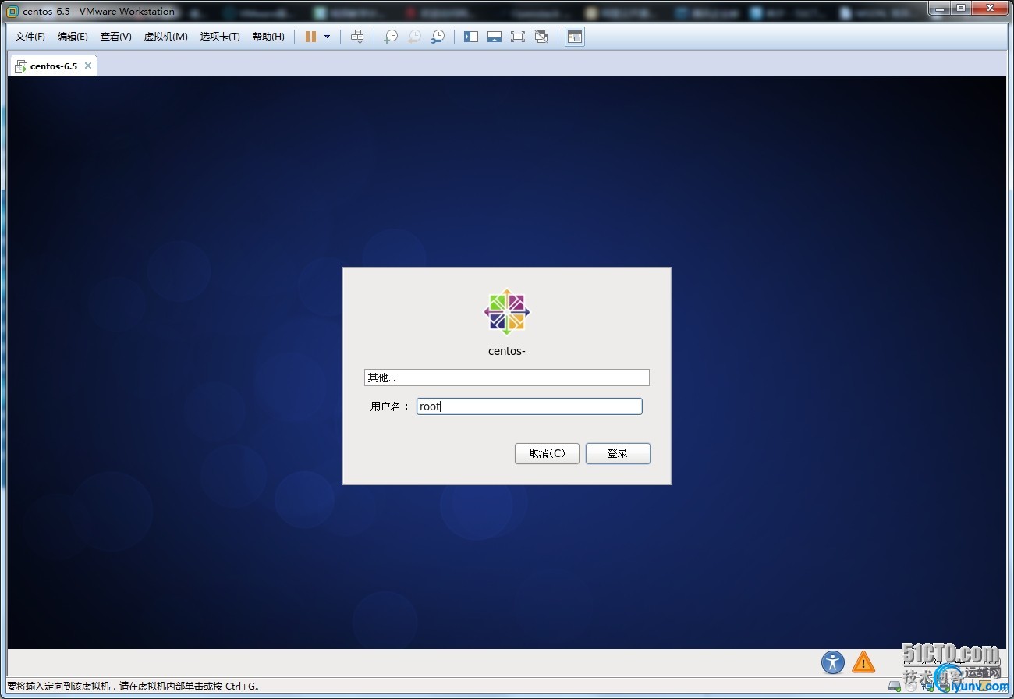
Task: Open the snapshot manager icon
Action: pos(438,37)
